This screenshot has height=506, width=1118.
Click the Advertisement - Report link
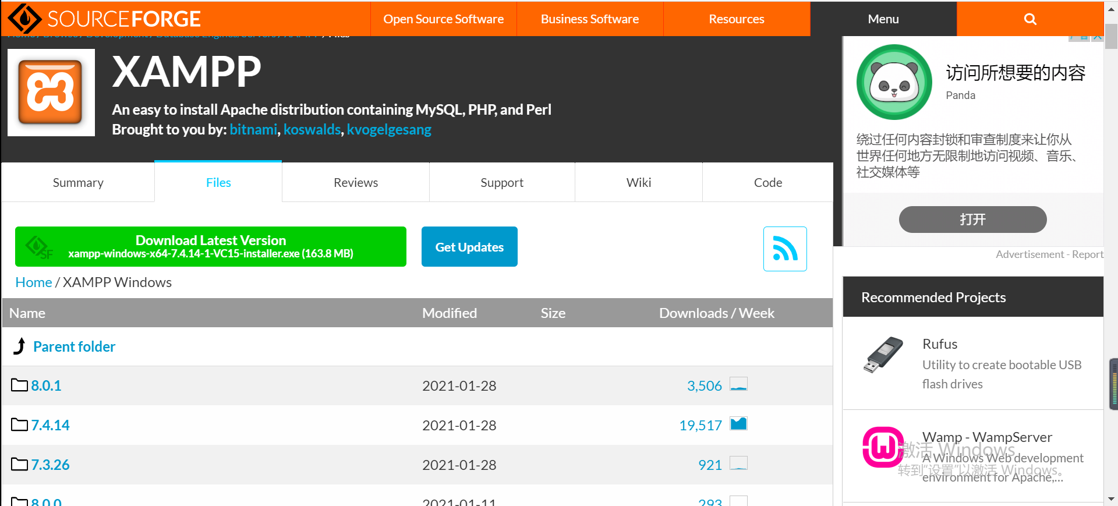[1049, 254]
